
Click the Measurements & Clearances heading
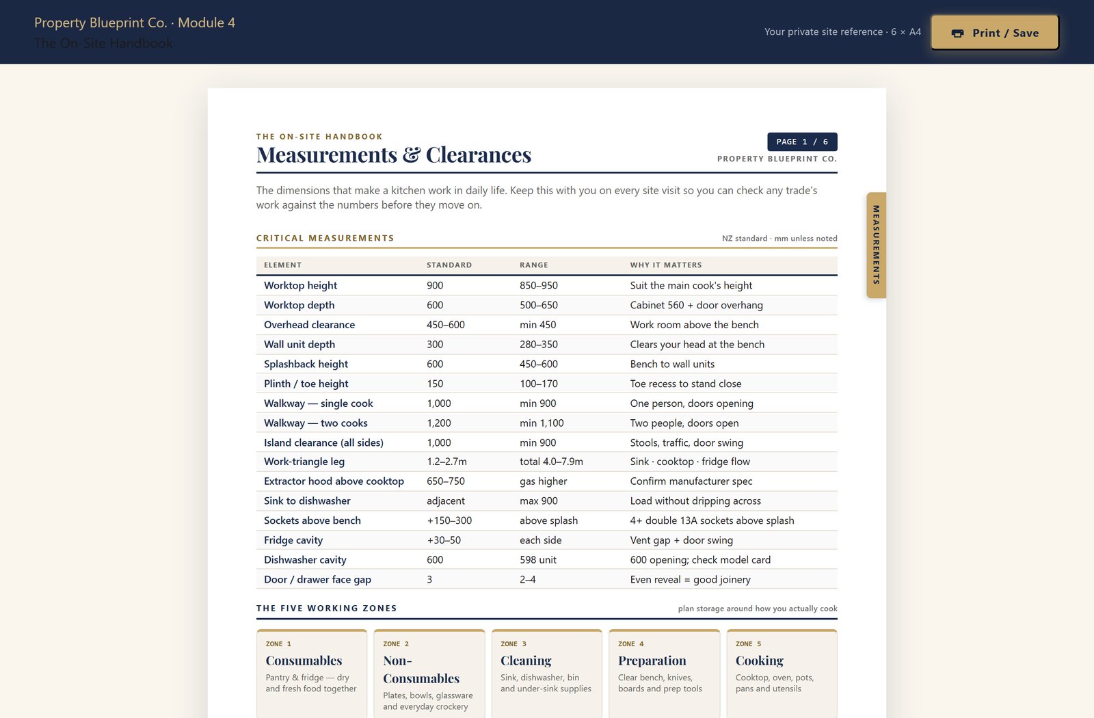pos(394,155)
